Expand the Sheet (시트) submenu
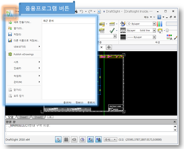Image resolution: width=184 pixels, height=149 pixels. pyautogui.click(x=24, y=62)
